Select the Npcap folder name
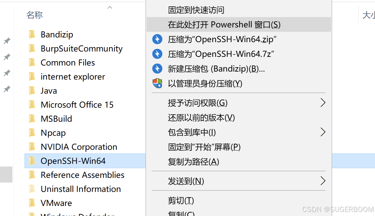This screenshot has width=375, height=216. tap(53, 133)
